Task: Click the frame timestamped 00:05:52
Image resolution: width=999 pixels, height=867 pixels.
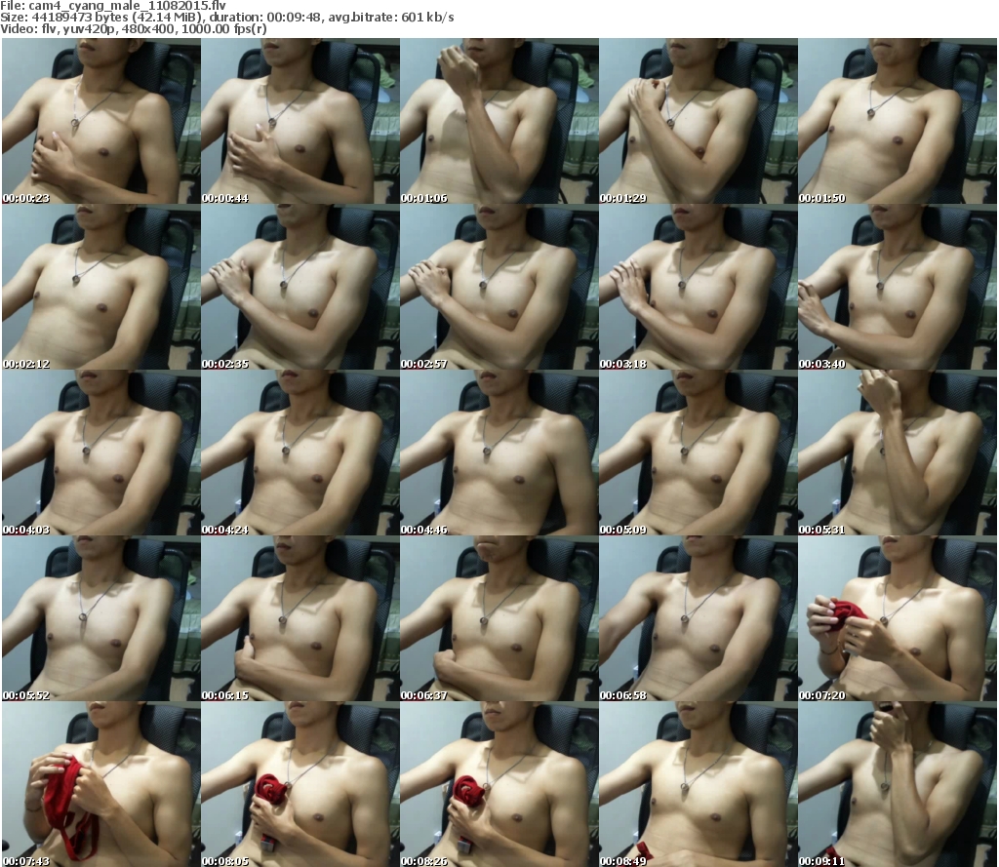Action: 101,618
